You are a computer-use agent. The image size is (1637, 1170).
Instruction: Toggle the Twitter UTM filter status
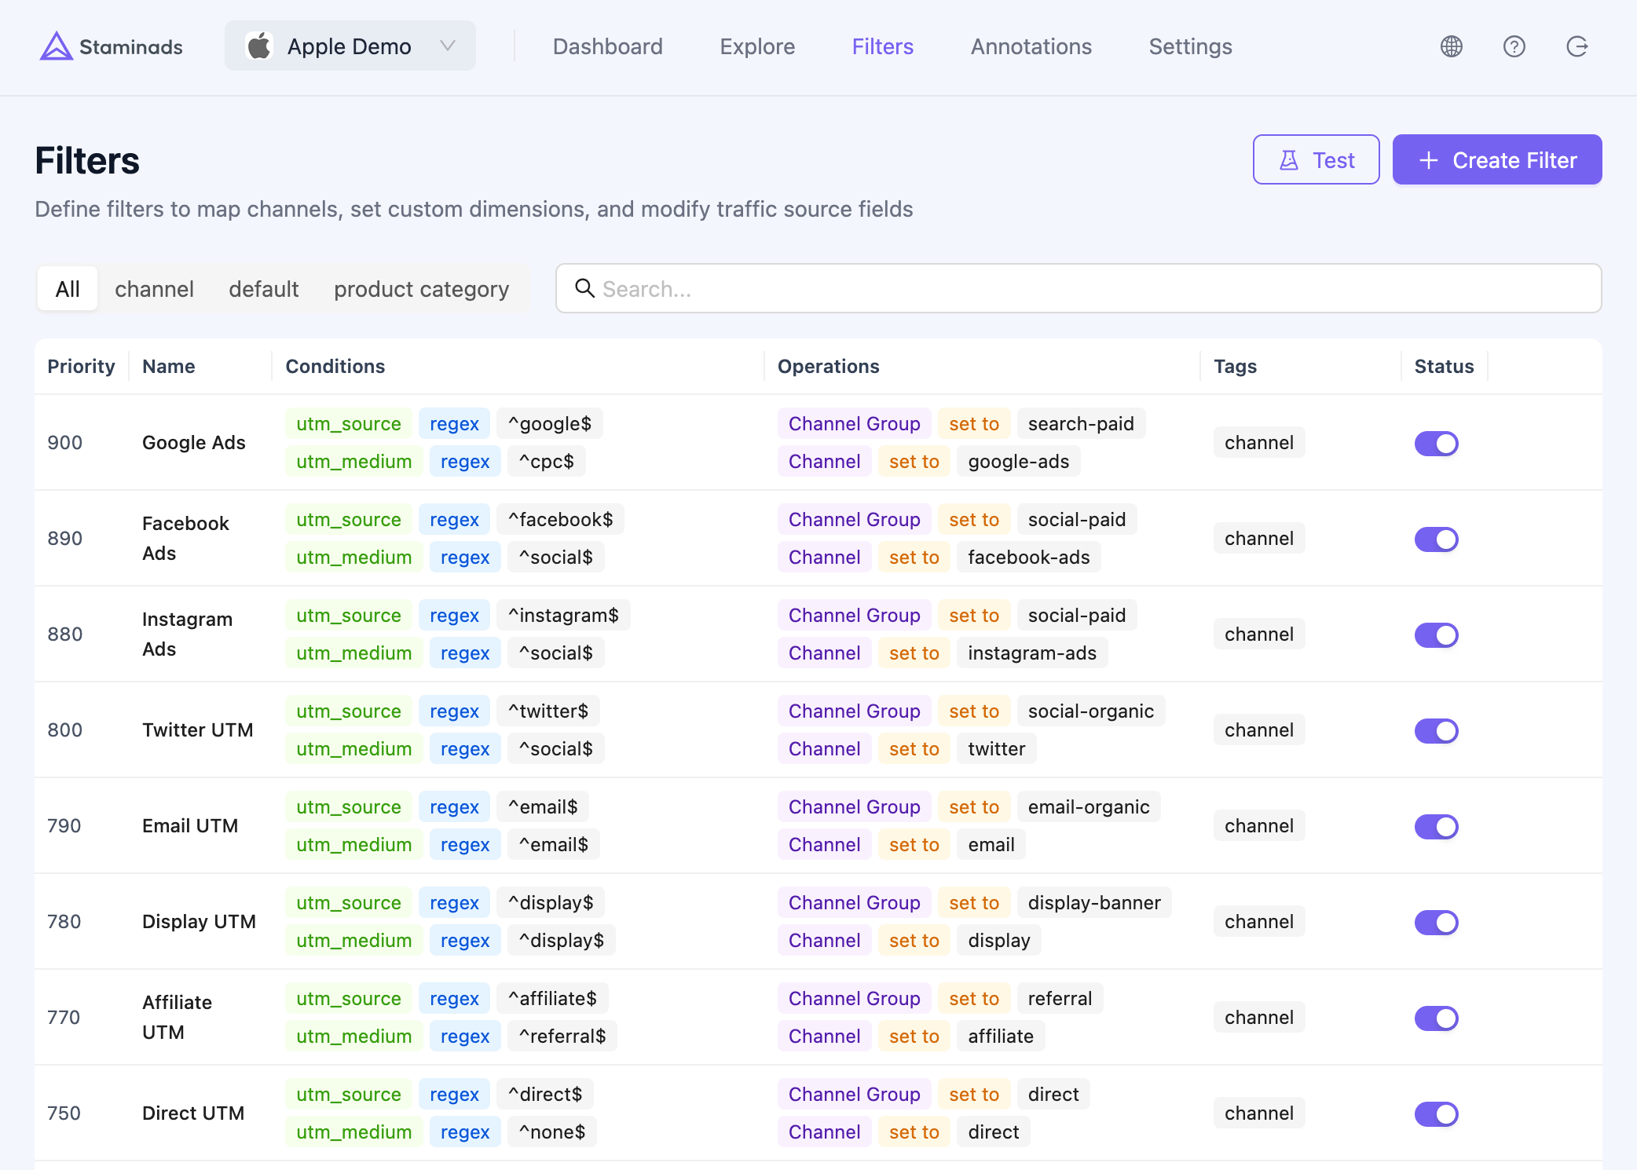point(1437,731)
